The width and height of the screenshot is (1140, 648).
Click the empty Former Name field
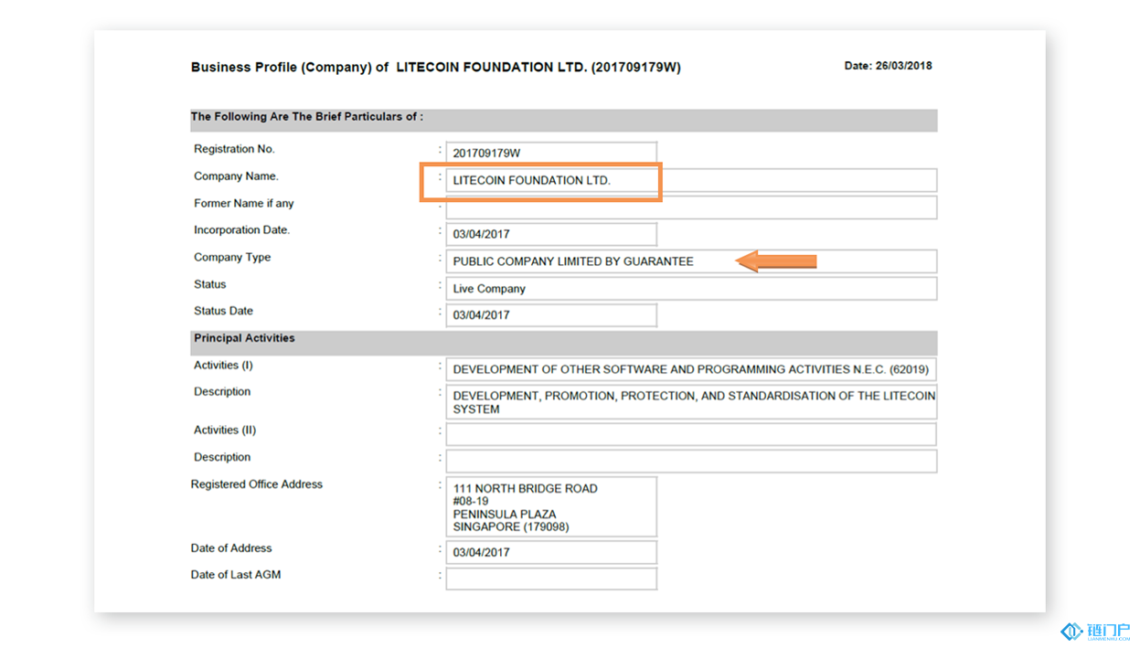click(x=690, y=207)
